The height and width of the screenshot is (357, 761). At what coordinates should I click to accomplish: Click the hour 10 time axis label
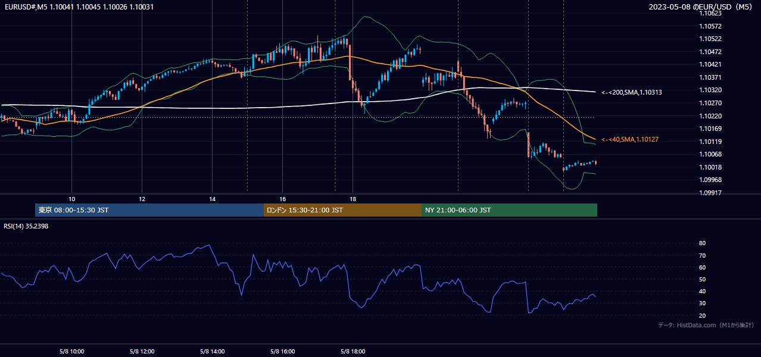click(71, 199)
